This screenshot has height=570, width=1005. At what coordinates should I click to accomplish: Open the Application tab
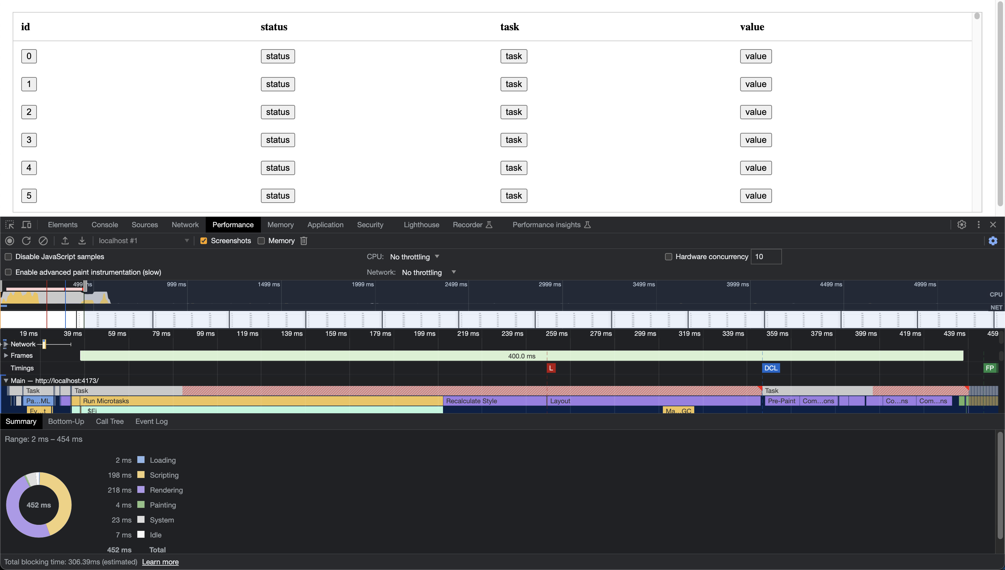point(325,225)
